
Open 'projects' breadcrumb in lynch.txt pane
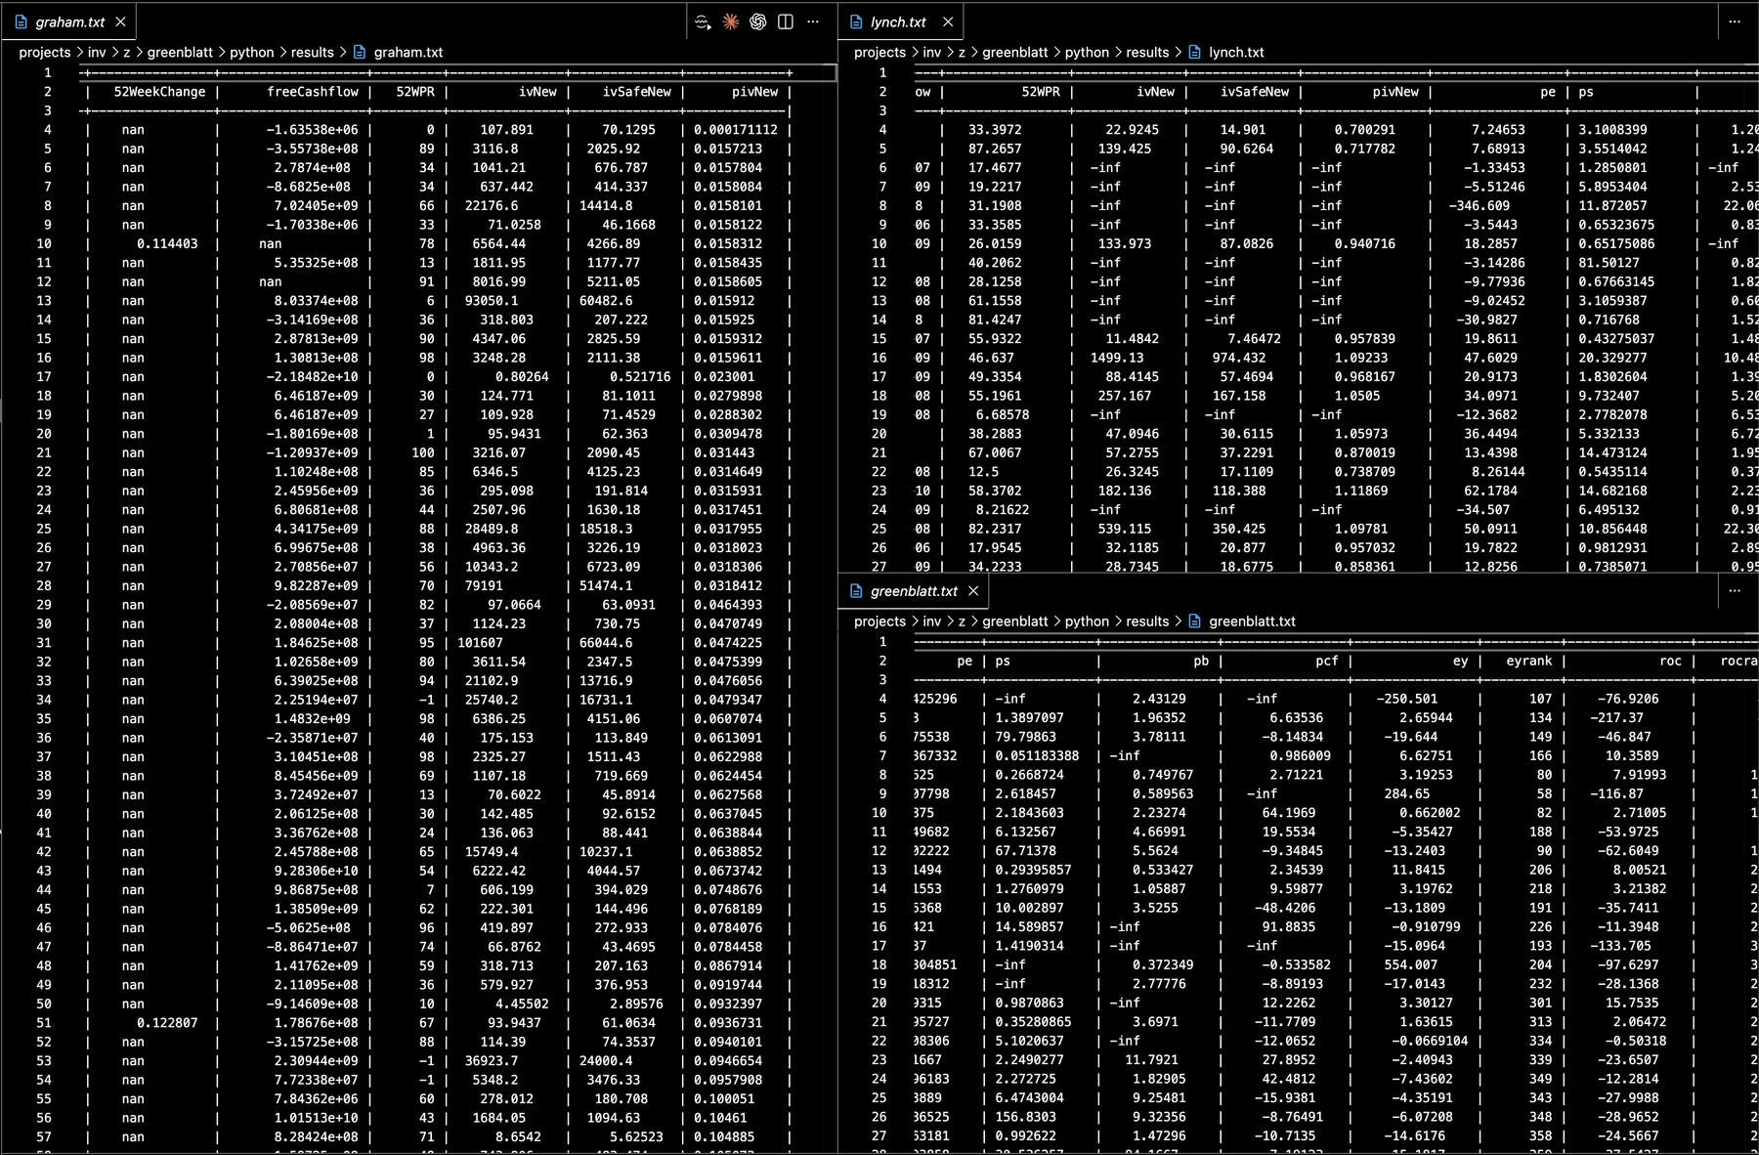(x=879, y=52)
